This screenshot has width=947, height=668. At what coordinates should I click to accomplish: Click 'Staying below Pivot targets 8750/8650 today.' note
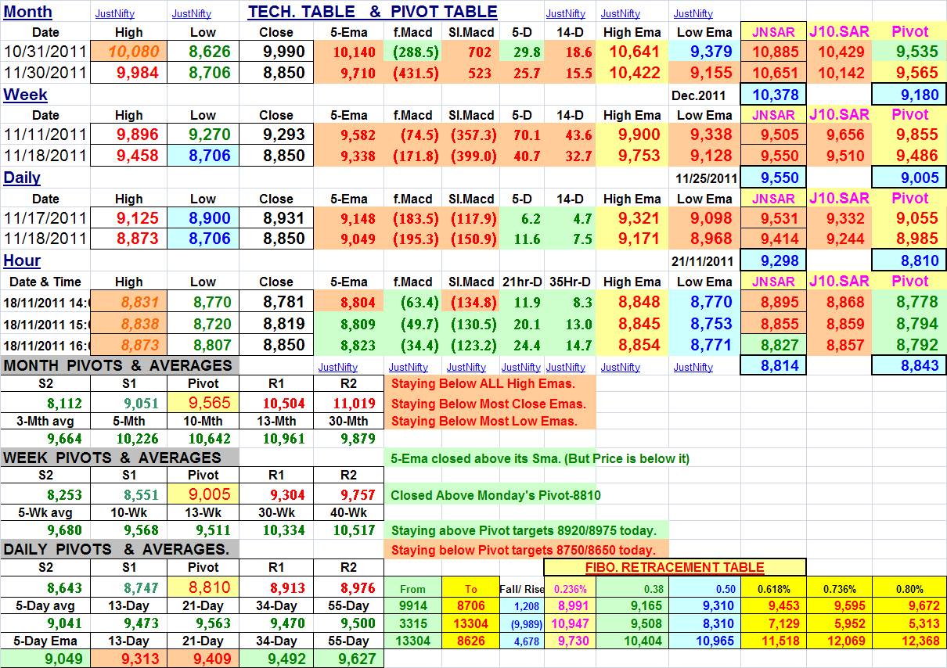click(523, 550)
